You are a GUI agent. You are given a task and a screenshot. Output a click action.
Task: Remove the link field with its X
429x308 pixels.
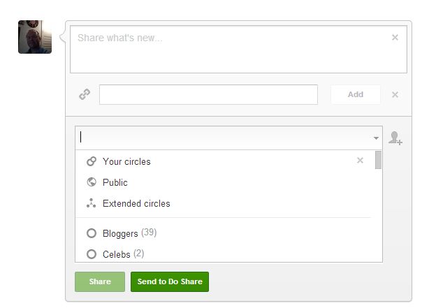click(395, 95)
